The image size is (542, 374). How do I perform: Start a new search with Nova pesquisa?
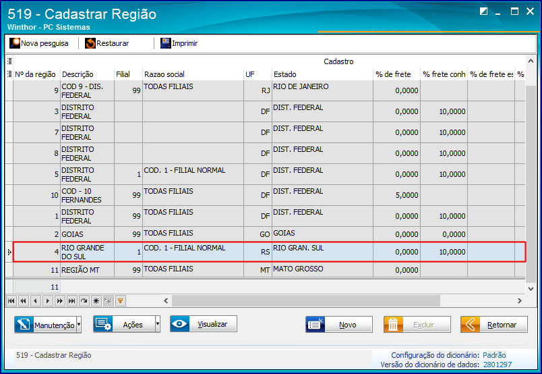click(x=39, y=43)
